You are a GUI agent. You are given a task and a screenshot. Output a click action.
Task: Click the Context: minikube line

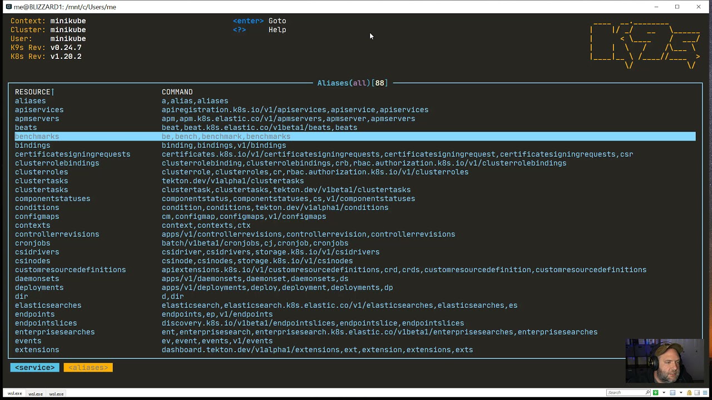pyautogui.click(x=48, y=21)
